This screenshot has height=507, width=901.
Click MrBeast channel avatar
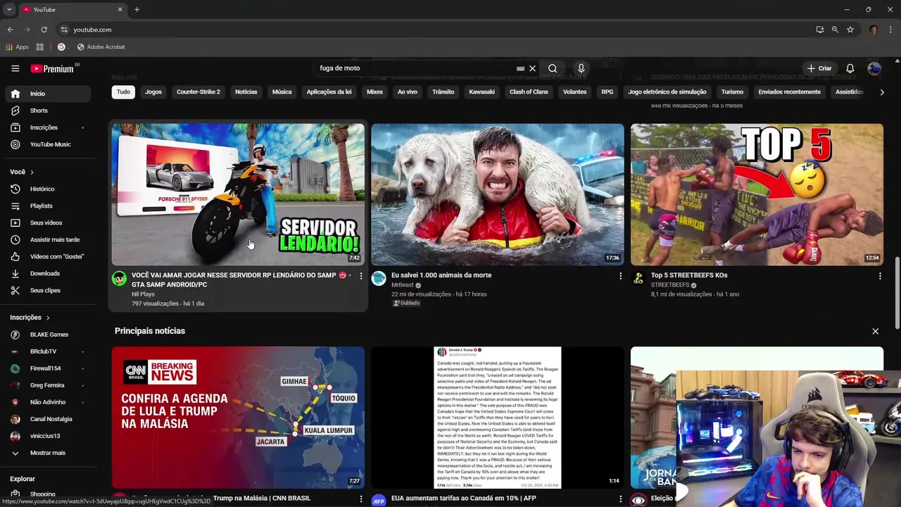(x=379, y=278)
